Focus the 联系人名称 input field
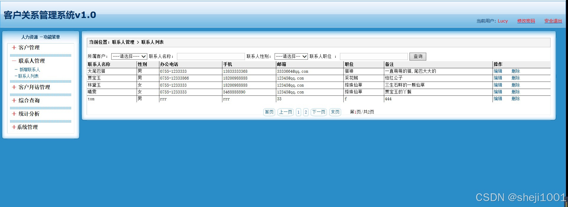This screenshot has width=568, height=207. click(211, 56)
